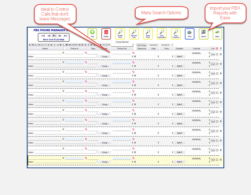This screenshot has width=251, height=195.
Task: Expand the first row's GENERAL classify arrow
Action: coord(209,53)
